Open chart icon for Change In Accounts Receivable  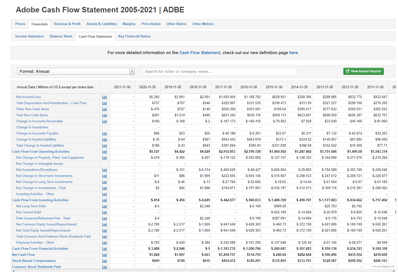click(105, 121)
